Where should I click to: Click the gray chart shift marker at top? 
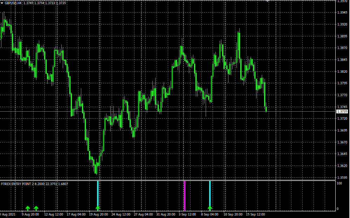268,1
